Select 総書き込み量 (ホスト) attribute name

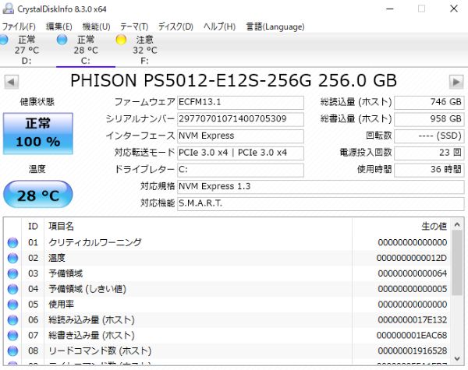coord(91,336)
